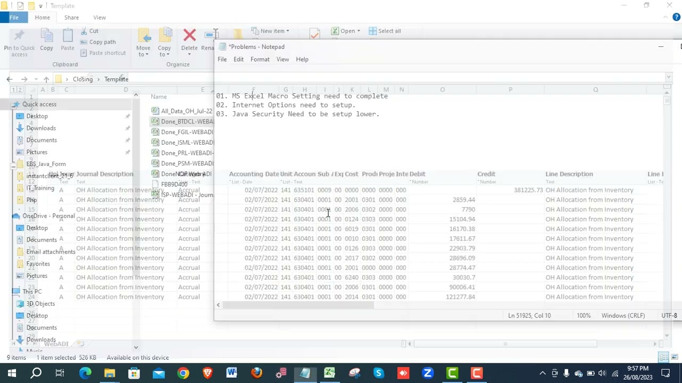Click the Credit value 381225.73

529,190
